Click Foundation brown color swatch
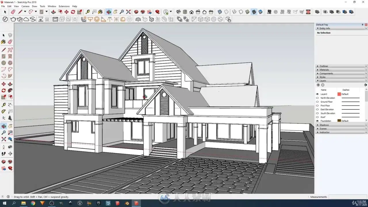Screen dimensions: 368x207 click(x=339, y=121)
